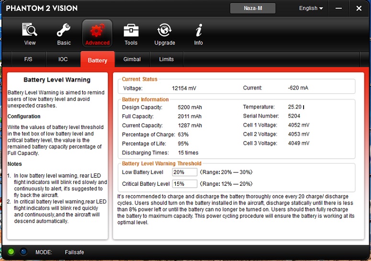Expand the English language dropdown

coord(311,8)
